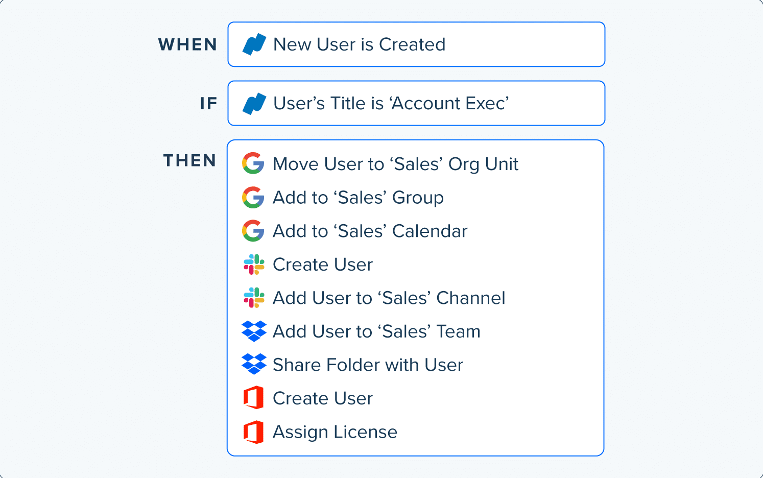This screenshot has height=478, width=763.
Task: Click the Slack icon beside the first Create User
Action: click(254, 265)
